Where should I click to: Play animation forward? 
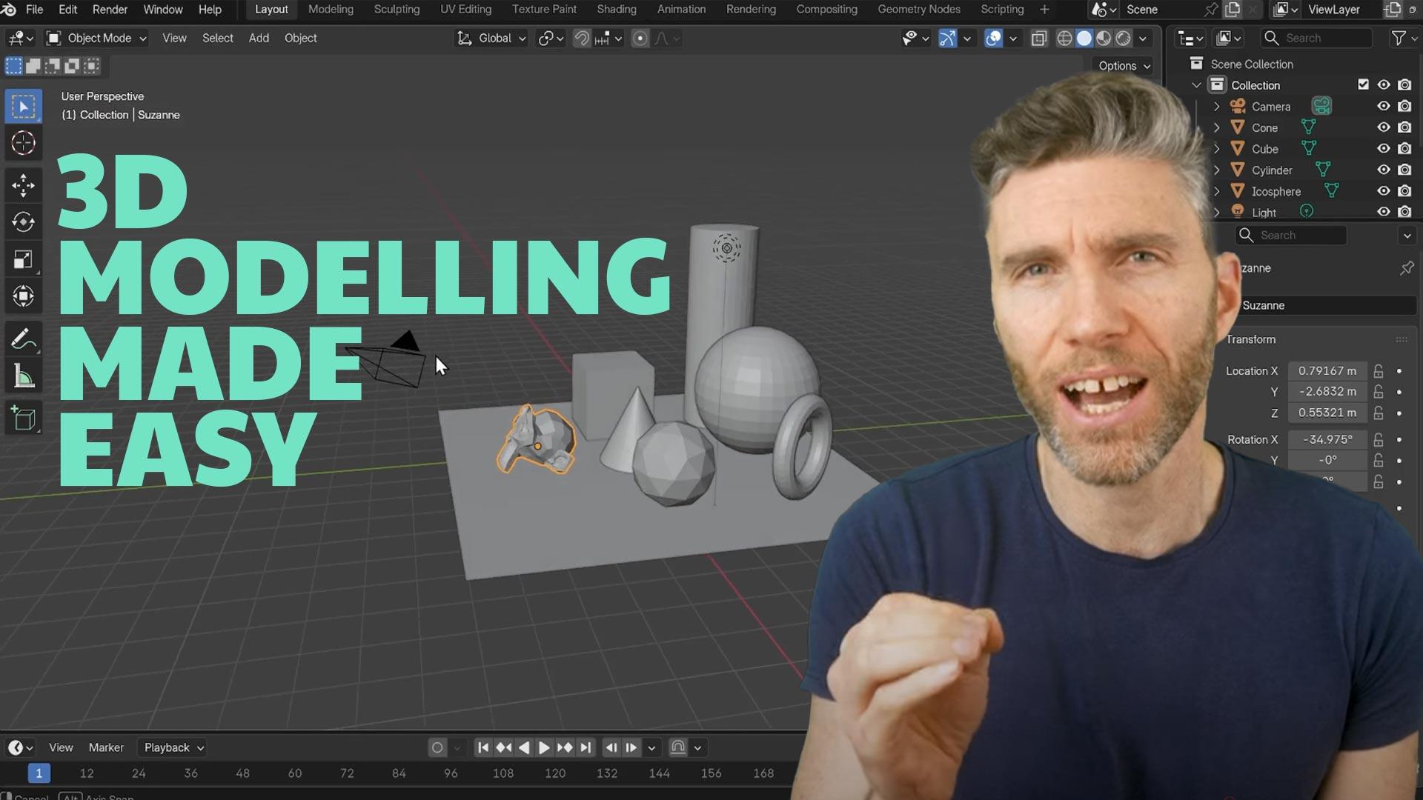click(x=544, y=747)
